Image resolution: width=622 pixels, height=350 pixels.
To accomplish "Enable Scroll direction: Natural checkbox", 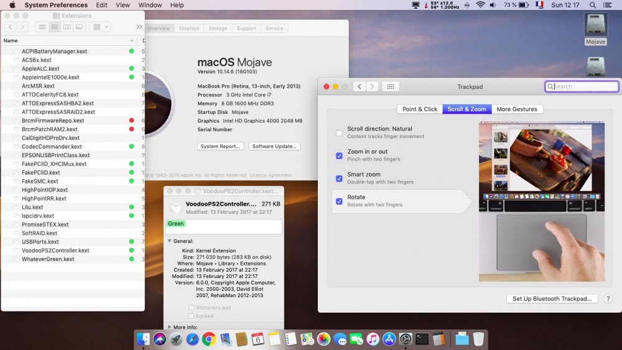I will (339, 133).
